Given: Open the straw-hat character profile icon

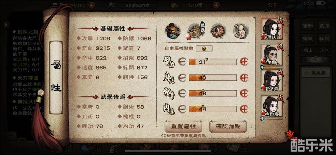Looking at the screenshot, I should (173, 31).
